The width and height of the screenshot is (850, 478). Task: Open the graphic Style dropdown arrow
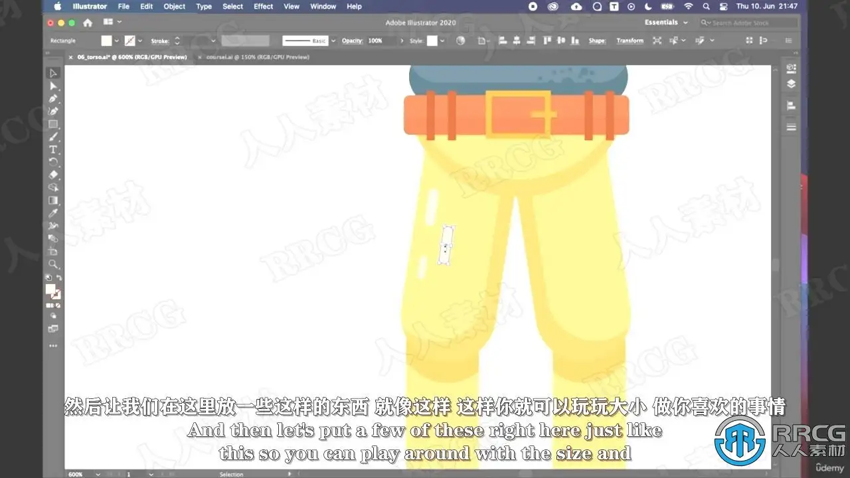click(442, 40)
